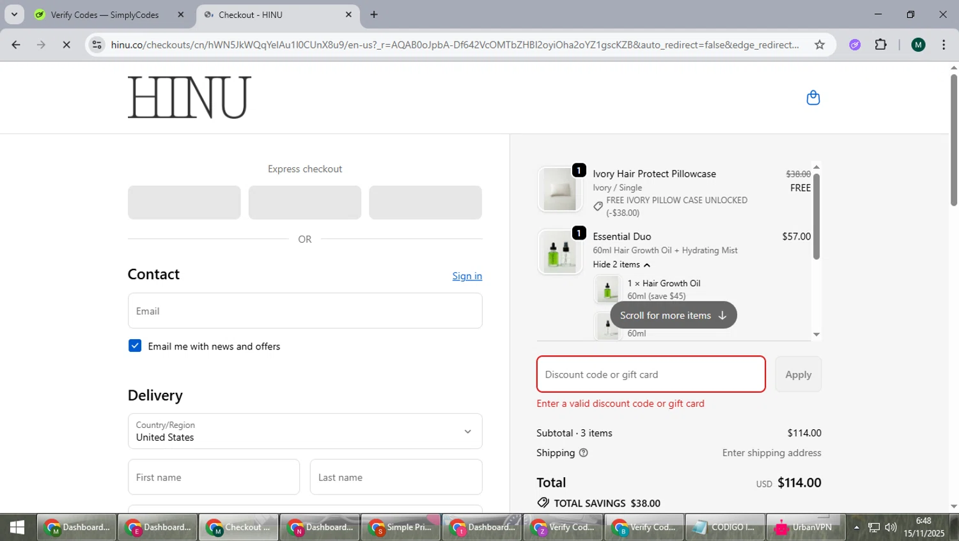Viewport: 959px width, 541px height.
Task: Click third express checkout button
Action: (x=425, y=202)
